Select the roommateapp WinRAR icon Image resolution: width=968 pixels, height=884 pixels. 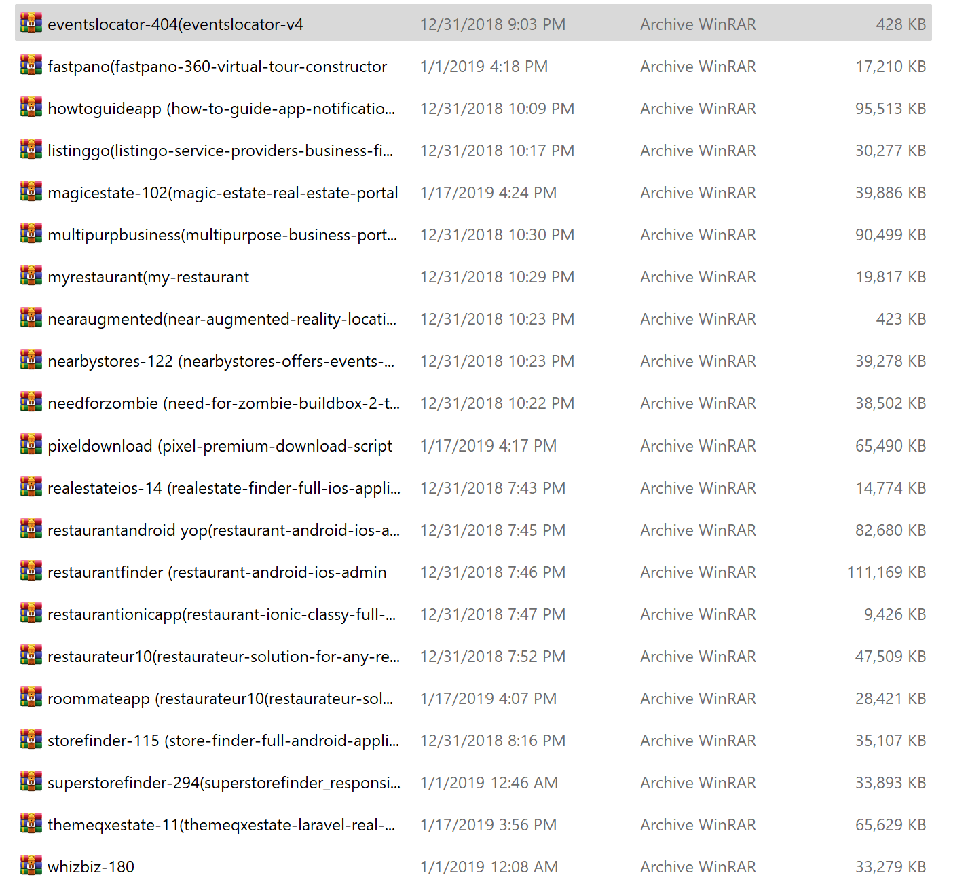[x=31, y=697]
